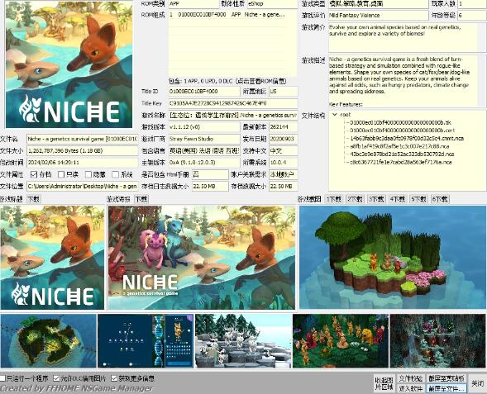Viewport: 487px width, 394px height.
Task: Click the Title Key field
Action: point(233,103)
